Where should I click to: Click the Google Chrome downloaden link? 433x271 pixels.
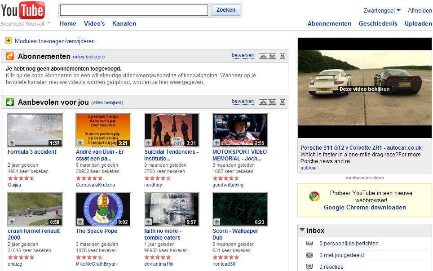365,207
